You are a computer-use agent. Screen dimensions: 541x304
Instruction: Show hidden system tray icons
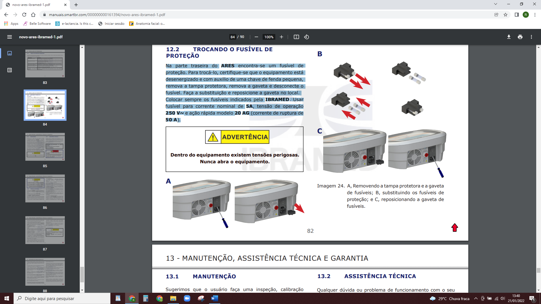(476, 298)
